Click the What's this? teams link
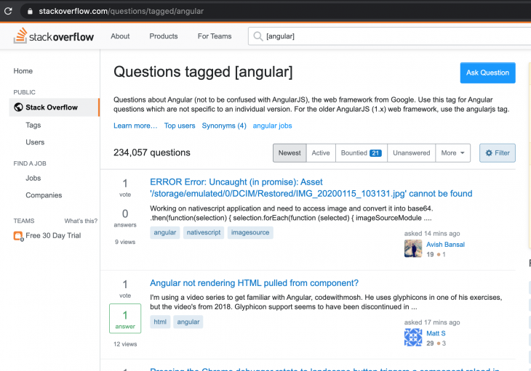Viewport: 531px width, 371px height. coord(81,221)
